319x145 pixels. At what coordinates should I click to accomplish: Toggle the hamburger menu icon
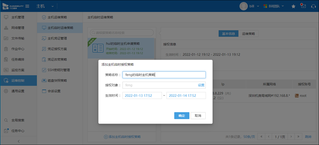click(27, 6)
